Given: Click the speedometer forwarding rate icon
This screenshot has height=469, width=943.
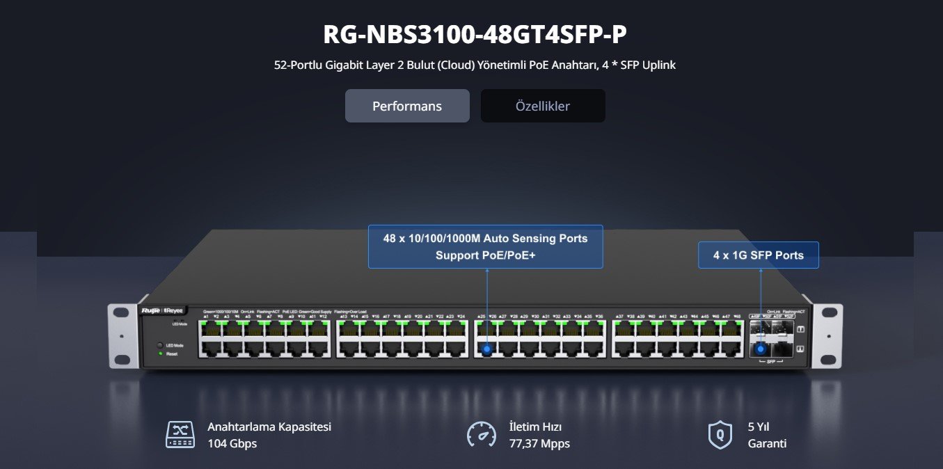Looking at the screenshot, I should point(482,435).
